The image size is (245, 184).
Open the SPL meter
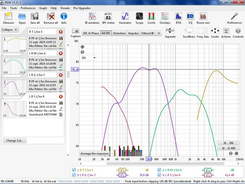[108, 18]
